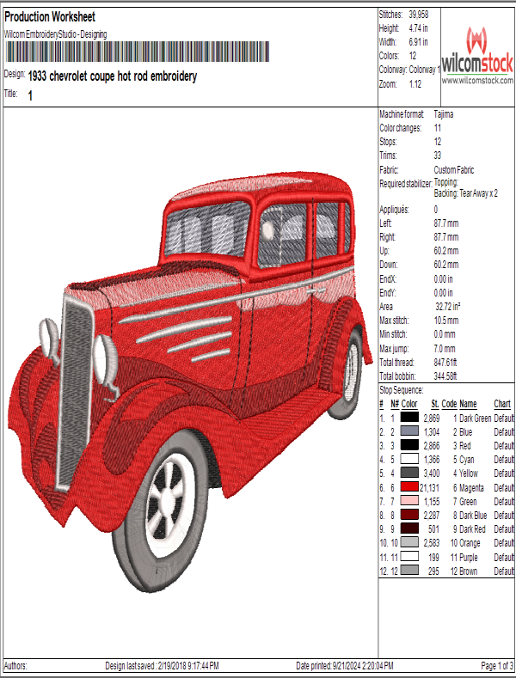Select the grey-blue swatch for Blue
The width and height of the screenshot is (516, 678).
click(409, 431)
